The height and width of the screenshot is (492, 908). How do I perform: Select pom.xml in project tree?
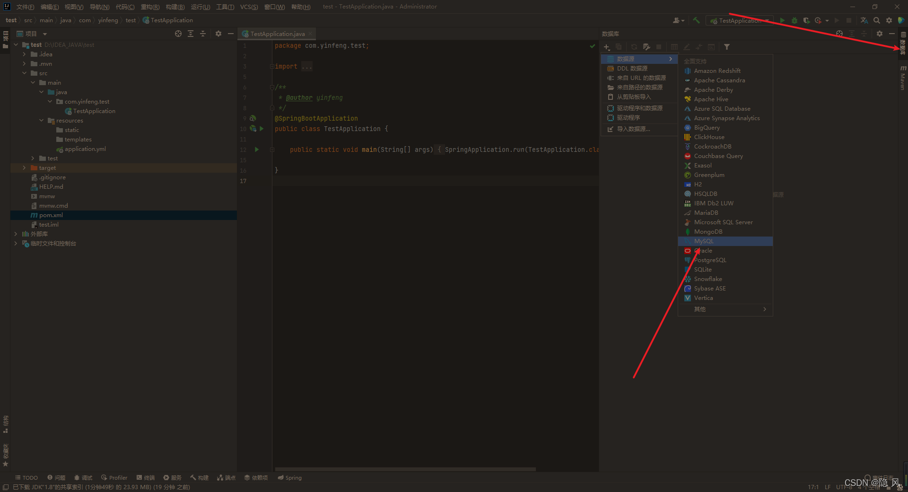pos(123,215)
